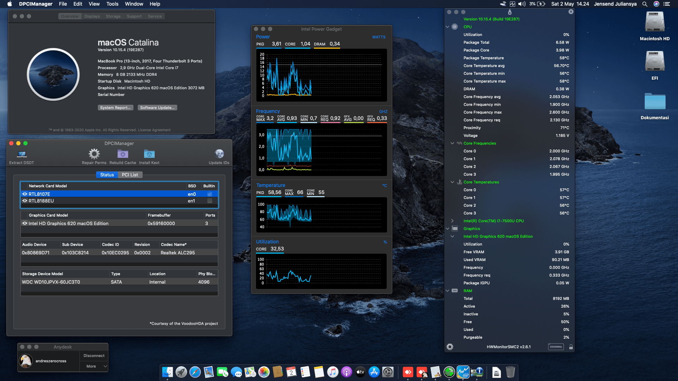Click the pin drop icon atop HWMonitorSMC2
The height and width of the screenshot is (381, 678).
coord(510,12)
